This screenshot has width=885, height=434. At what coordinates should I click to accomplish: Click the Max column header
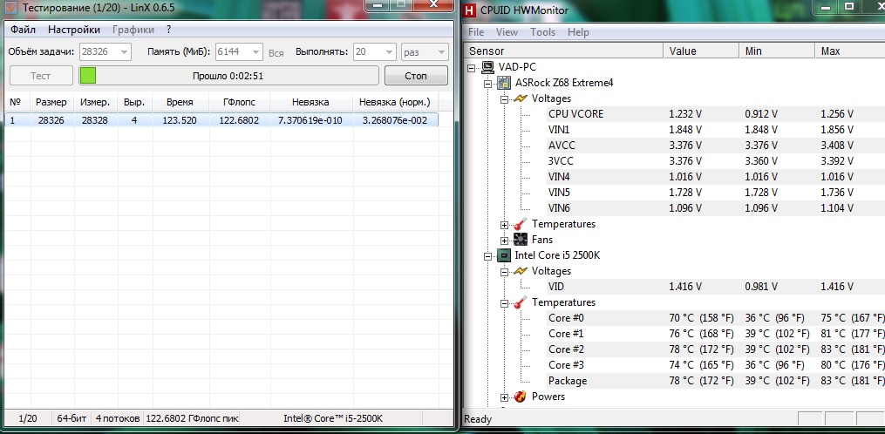[849, 51]
